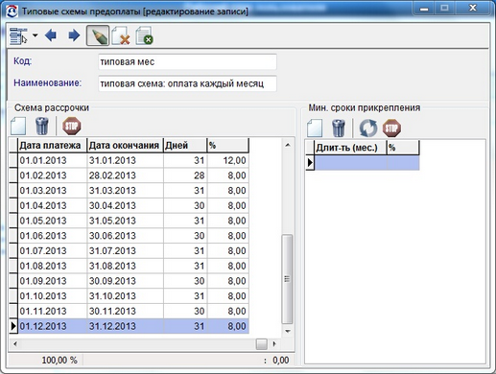
Task: Select end date cell 31.03.2013
Action: 125,191
